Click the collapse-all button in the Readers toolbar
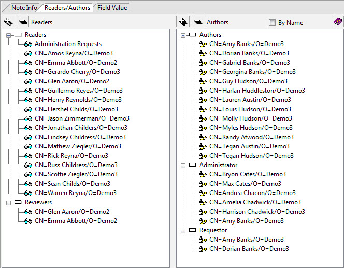This screenshot has height=268, width=344. click(23, 22)
